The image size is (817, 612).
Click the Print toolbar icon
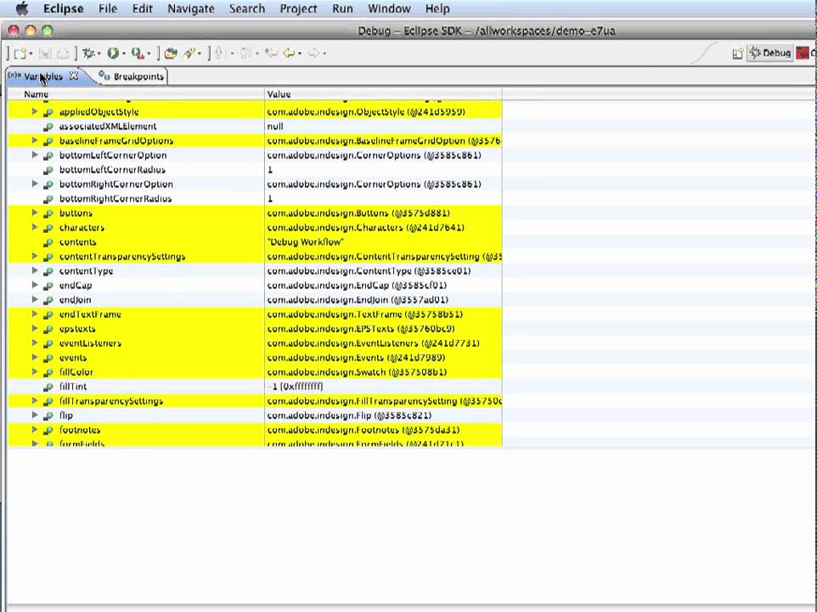(63, 54)
